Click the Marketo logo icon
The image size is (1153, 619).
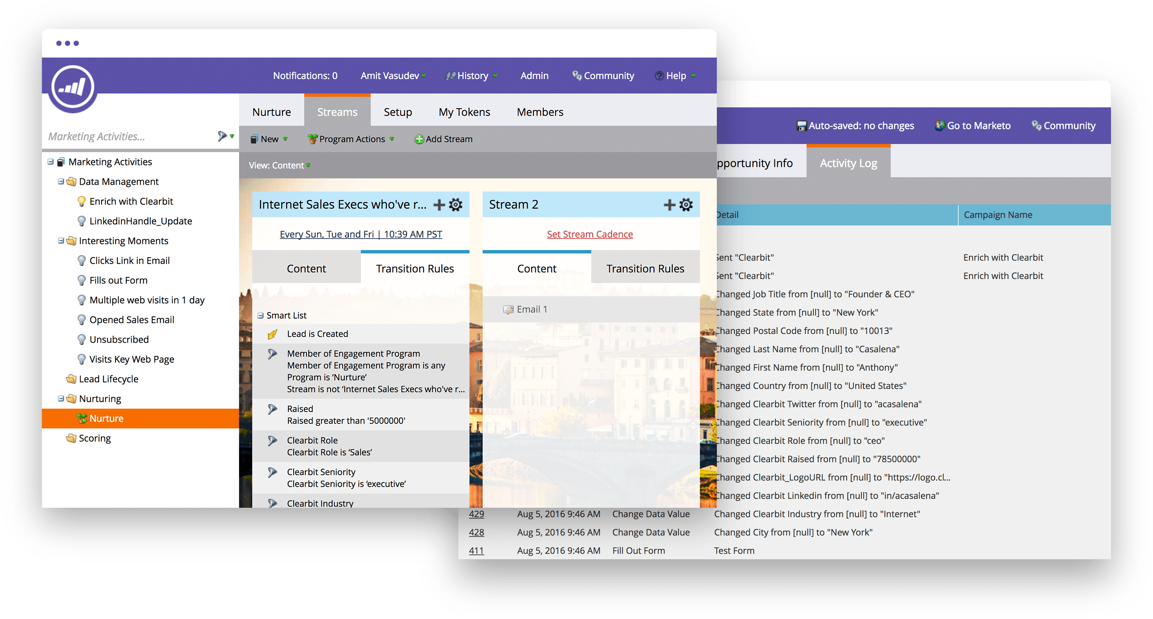[72, 88]
